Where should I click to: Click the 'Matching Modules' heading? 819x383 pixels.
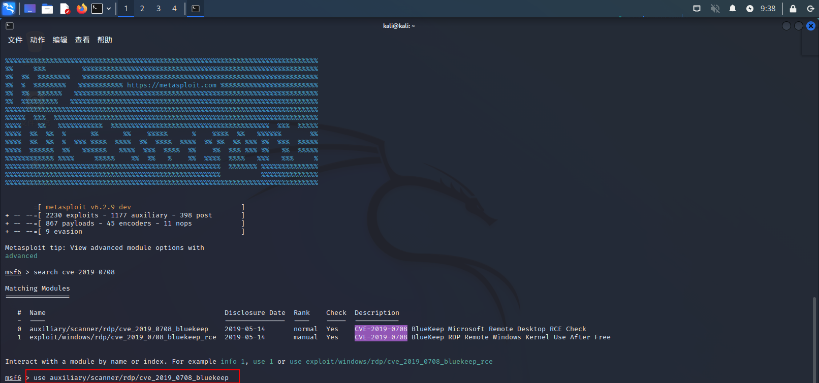(x=38, y=289)
